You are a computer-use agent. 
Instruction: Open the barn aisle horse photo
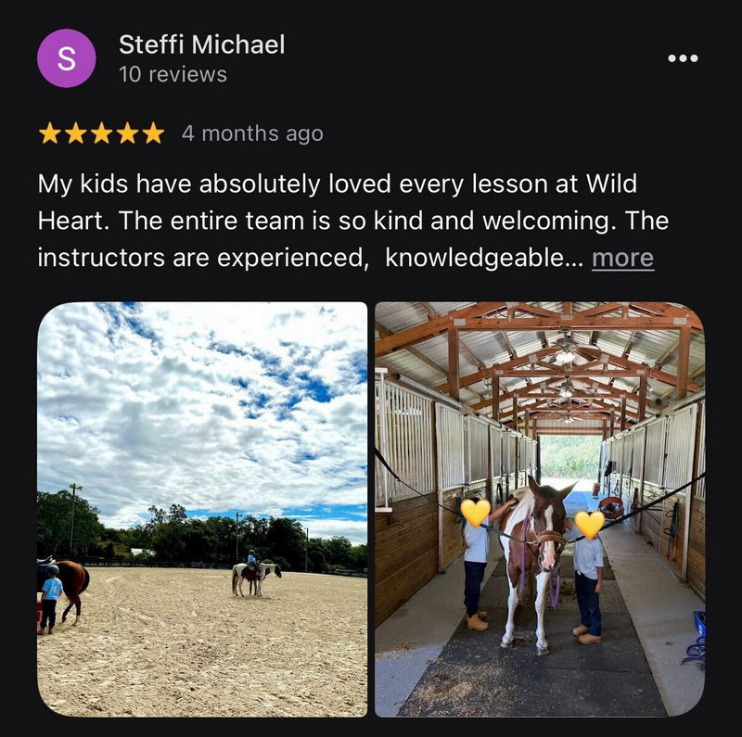(x=540, y=509)
